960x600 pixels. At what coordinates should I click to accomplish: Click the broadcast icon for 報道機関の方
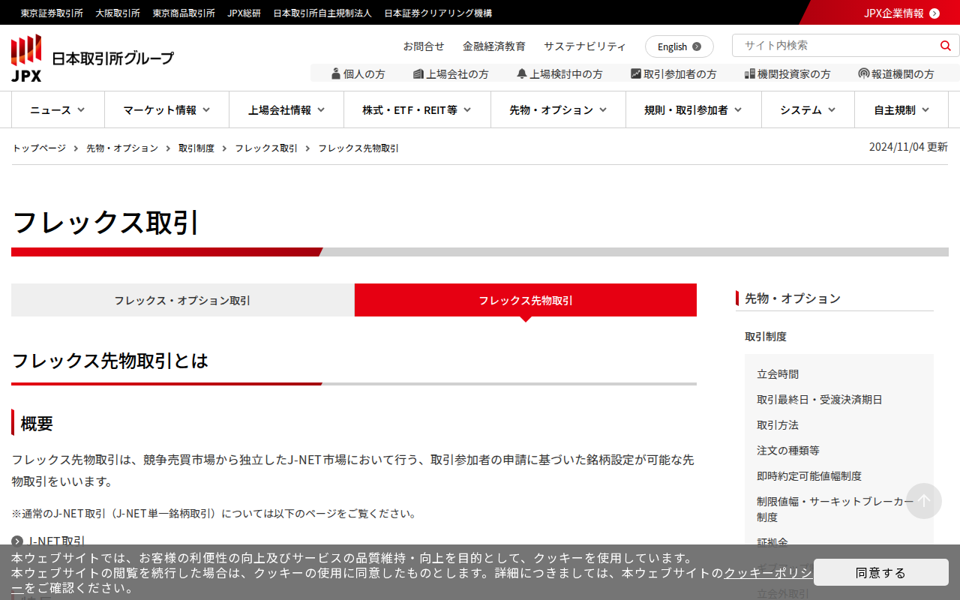pyautogui.click(x=864, y=73)
